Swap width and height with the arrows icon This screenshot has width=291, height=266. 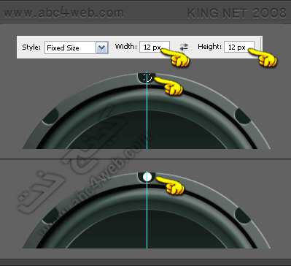(184, 47)
